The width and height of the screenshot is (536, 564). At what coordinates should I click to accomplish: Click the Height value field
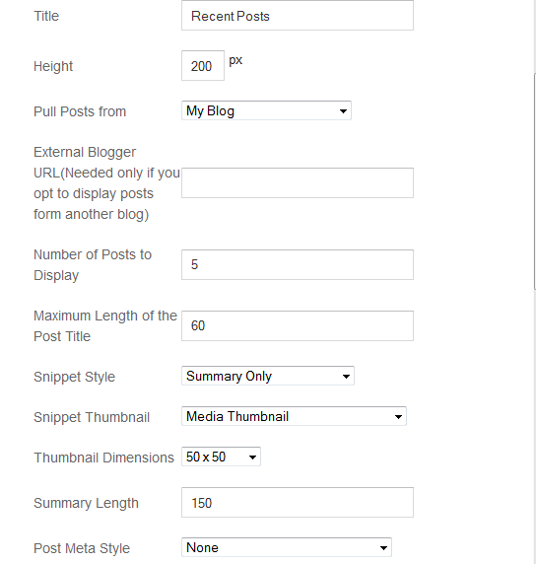pyautogui.click(x=203, y=65)
